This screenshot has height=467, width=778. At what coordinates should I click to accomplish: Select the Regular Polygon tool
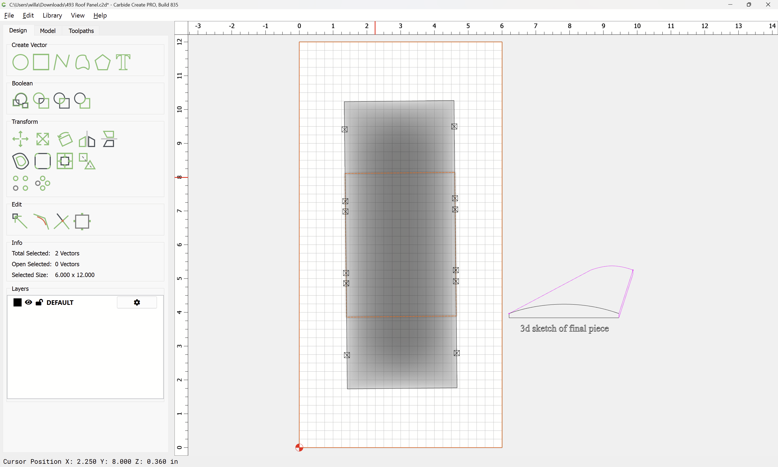tap(102, 62)
